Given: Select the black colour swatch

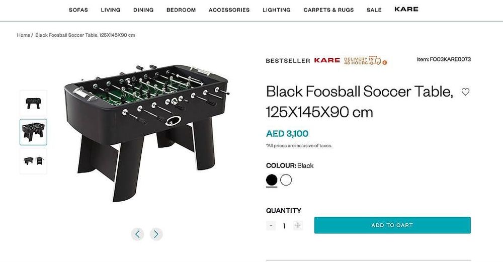Looking at the screenshot, I should (x=272, y=180).
